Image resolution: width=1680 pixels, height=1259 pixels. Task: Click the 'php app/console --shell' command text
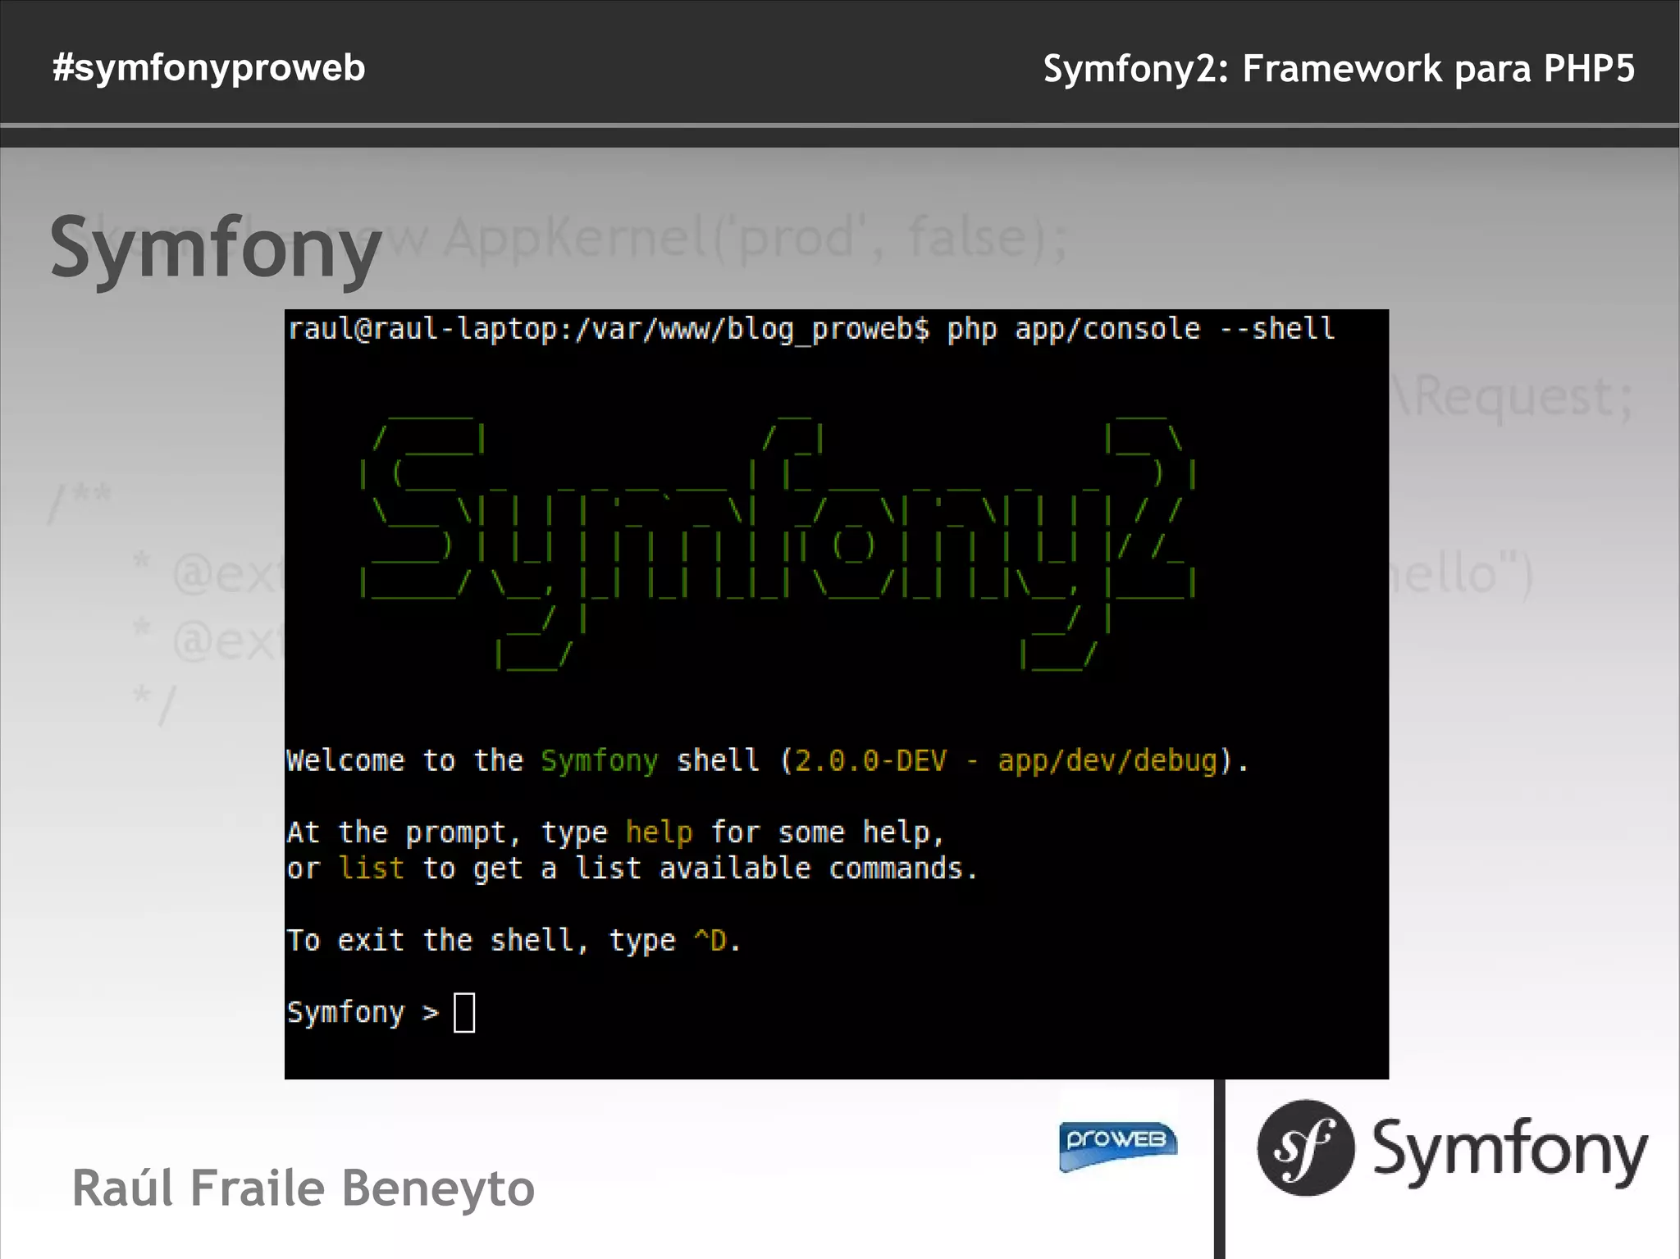pos(1140,329)
